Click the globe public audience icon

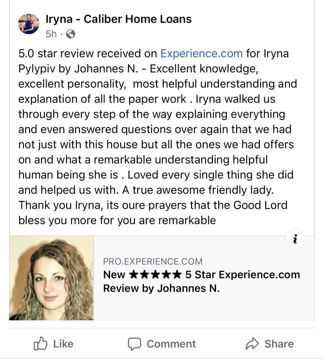(x=71, y=34)
